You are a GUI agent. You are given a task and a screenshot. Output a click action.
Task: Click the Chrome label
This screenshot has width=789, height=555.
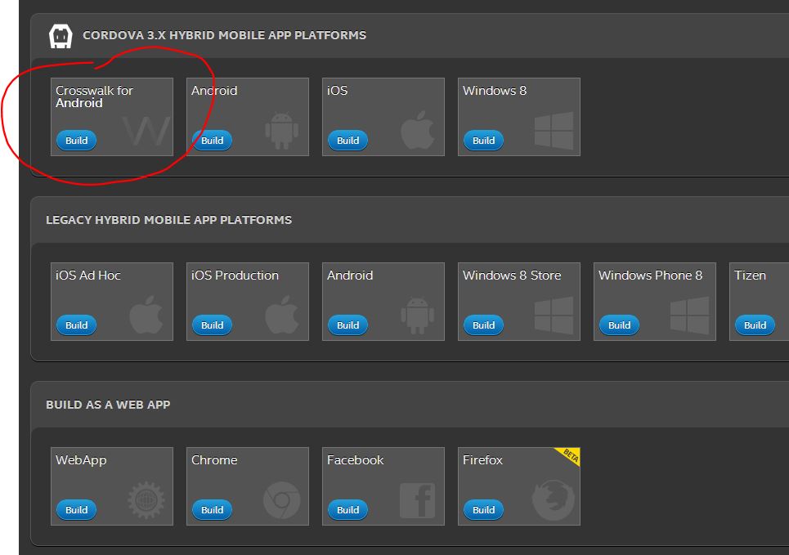(214, 460)
